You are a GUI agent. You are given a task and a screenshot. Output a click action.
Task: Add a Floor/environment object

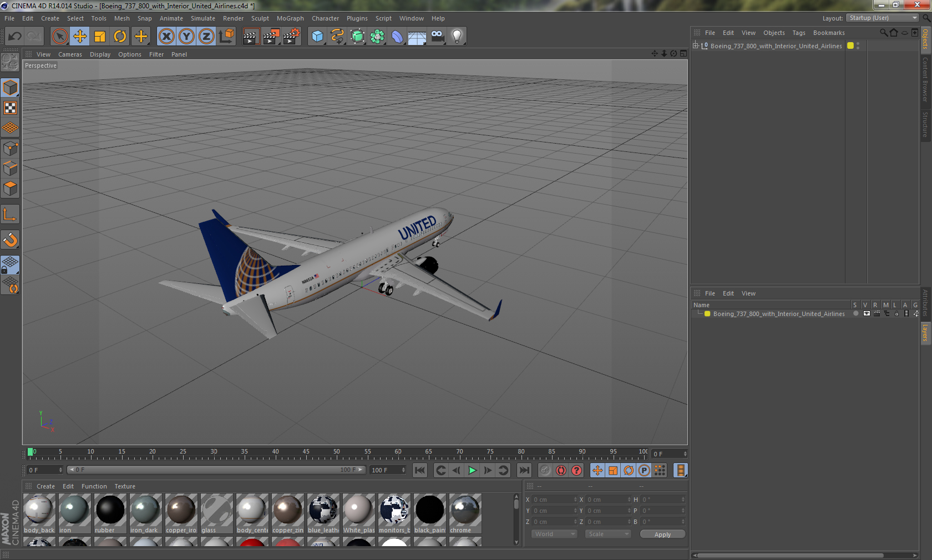click(x=417, y=37)
